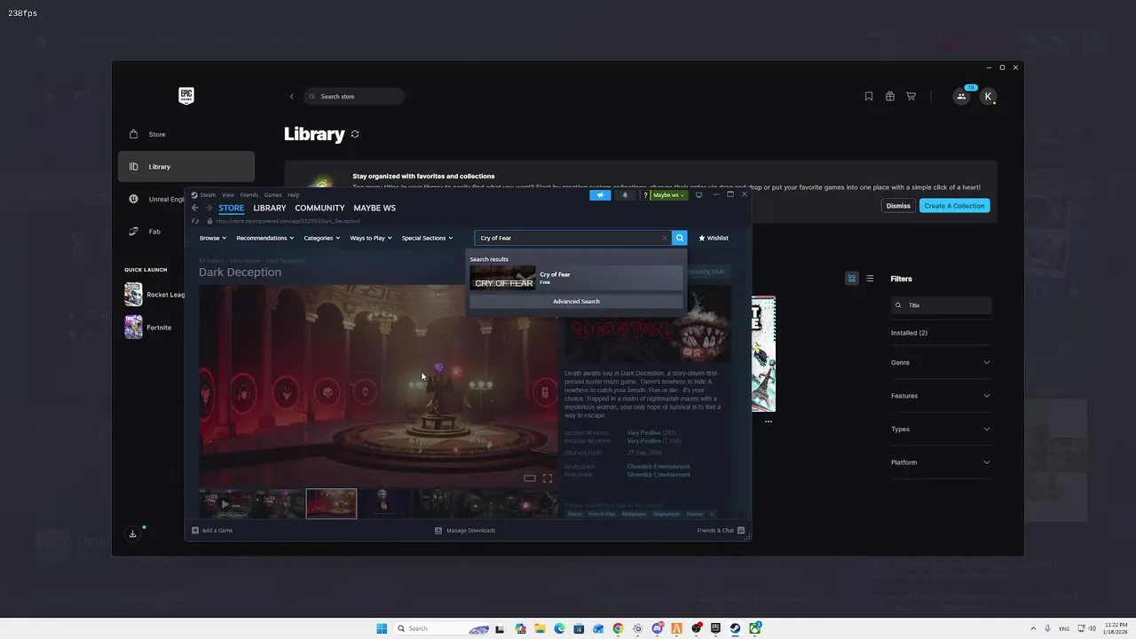Expand Categories dropdown in Steam
Screen dimensions: 1136x639
click(x=322, y=238)
